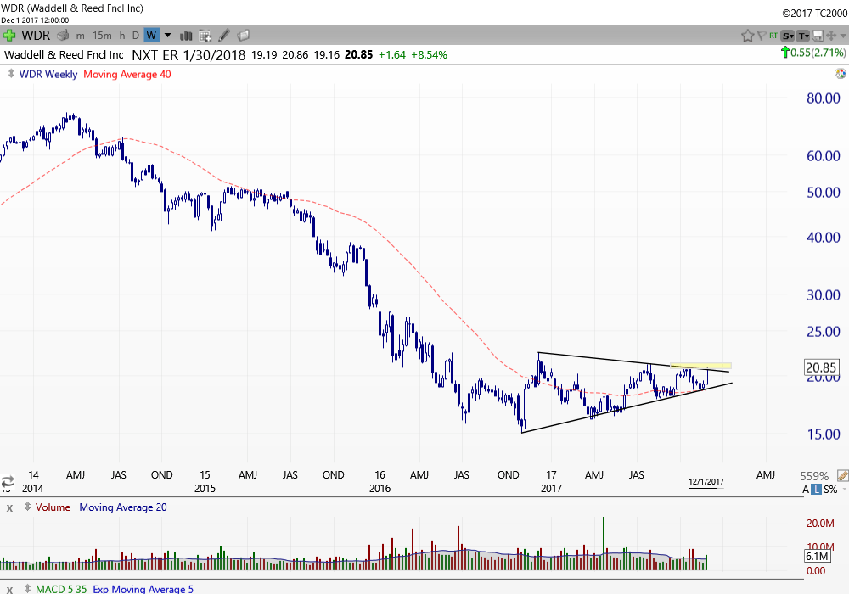The width and height of the screenshot is (849, 594).
Task: Open the add indicator bar-chart icon
Action: (x=186, y=35)
